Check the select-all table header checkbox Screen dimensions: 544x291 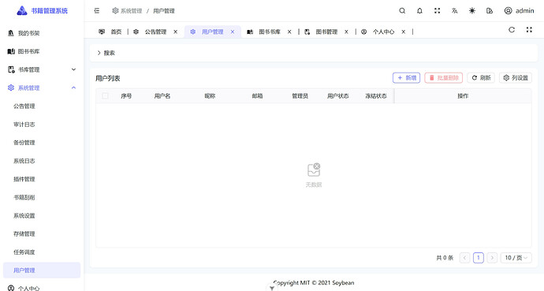tap(105, 95)
